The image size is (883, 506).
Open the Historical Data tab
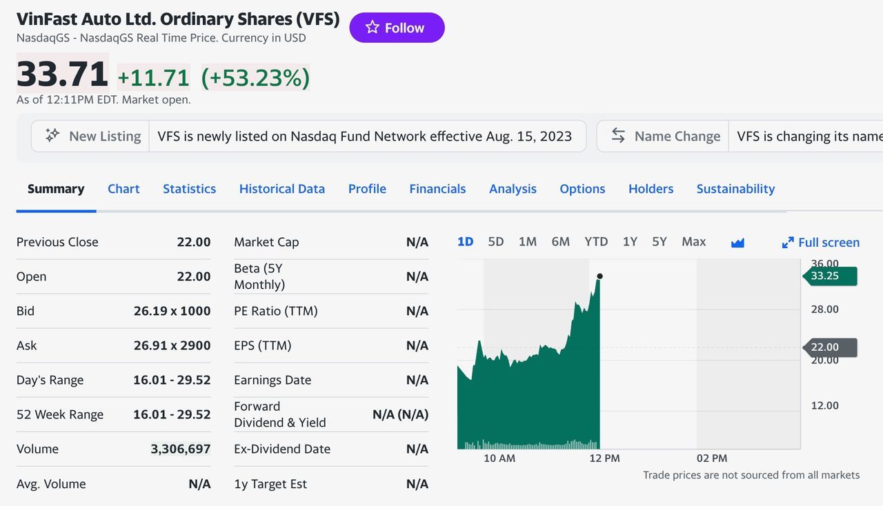pyautogui.click(x=281, y=189)
